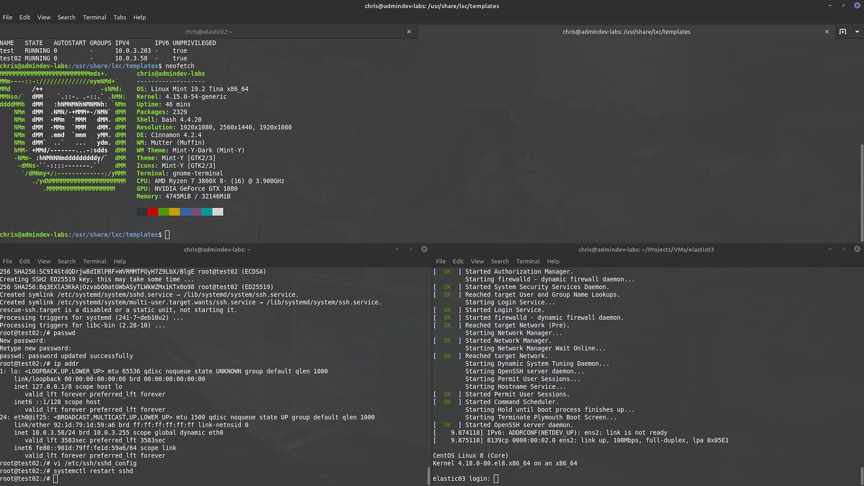Open Search menu in the top terminal
This screenshot has height=486, width=864.
point(67,17)
